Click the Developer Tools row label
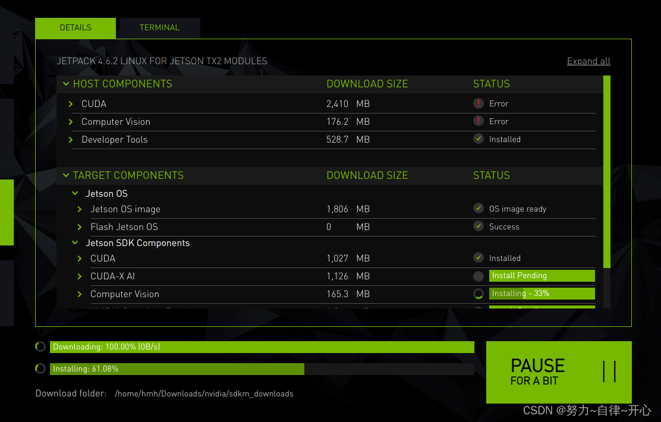The width and height of the screenshot is (661, 422). 115,140
